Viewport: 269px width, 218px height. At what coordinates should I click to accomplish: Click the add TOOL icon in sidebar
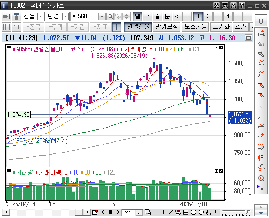(261, 33)
